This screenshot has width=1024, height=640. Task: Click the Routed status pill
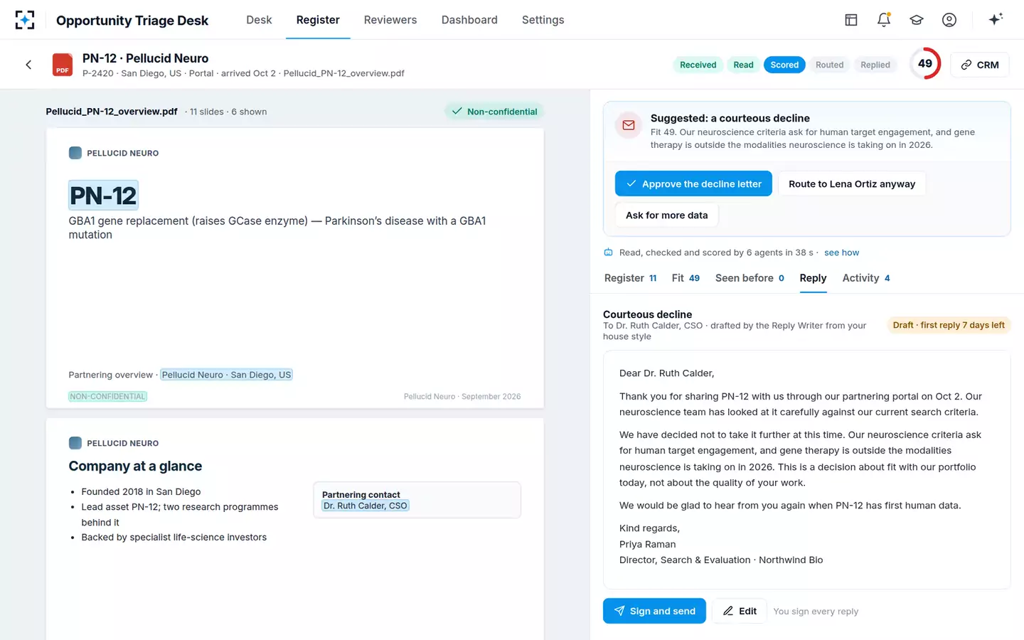click(829, 65)
